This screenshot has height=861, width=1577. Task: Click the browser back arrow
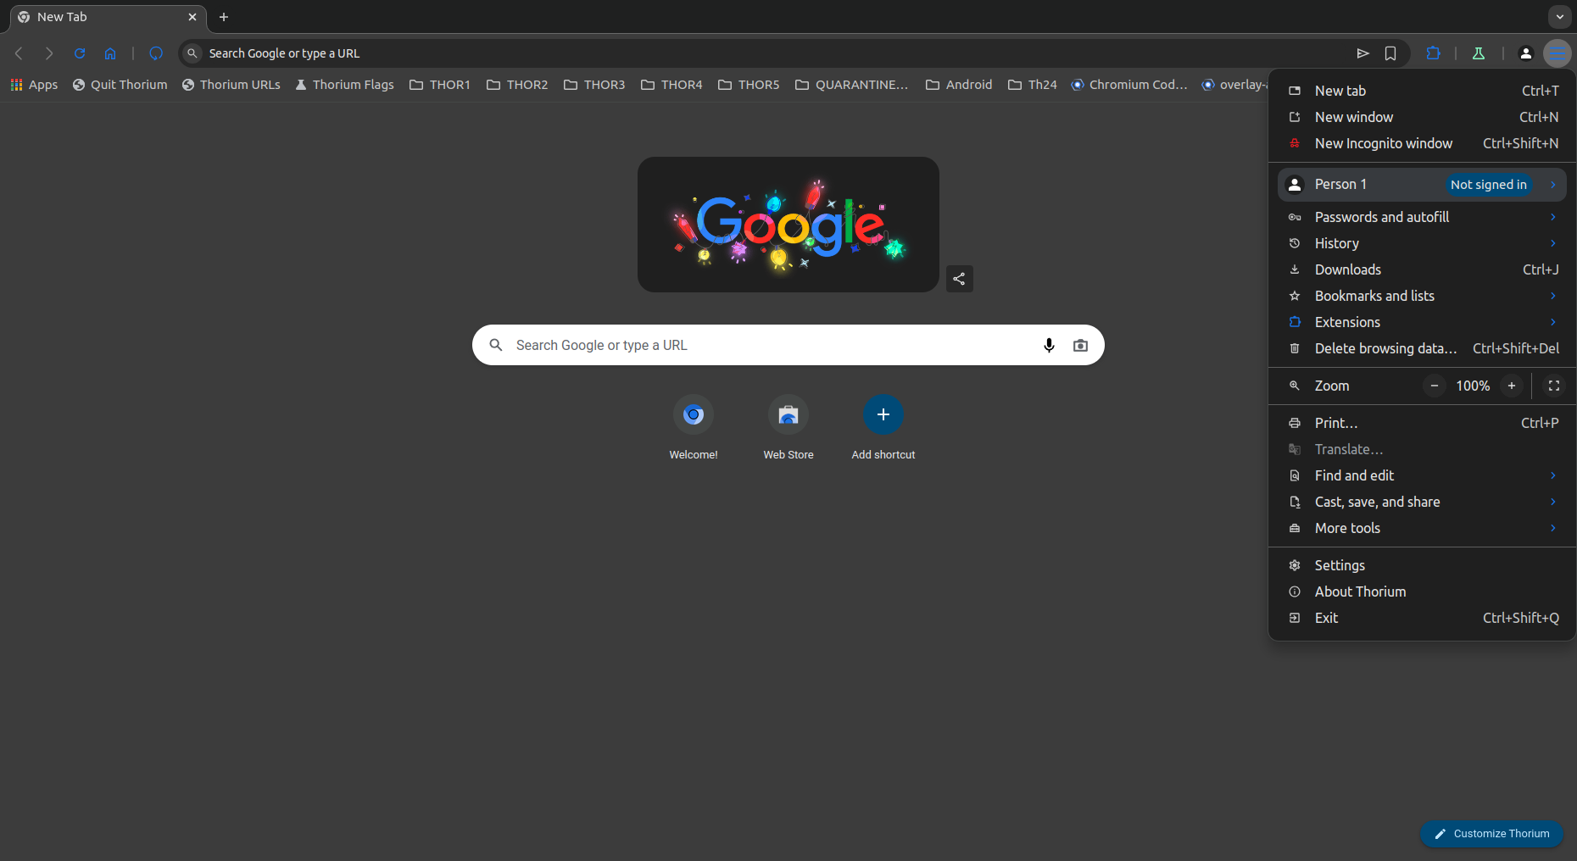19,53
